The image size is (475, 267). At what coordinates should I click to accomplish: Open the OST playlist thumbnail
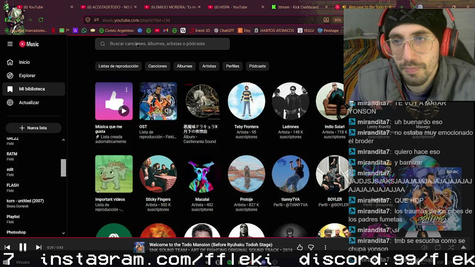click(x=158, y=101)
